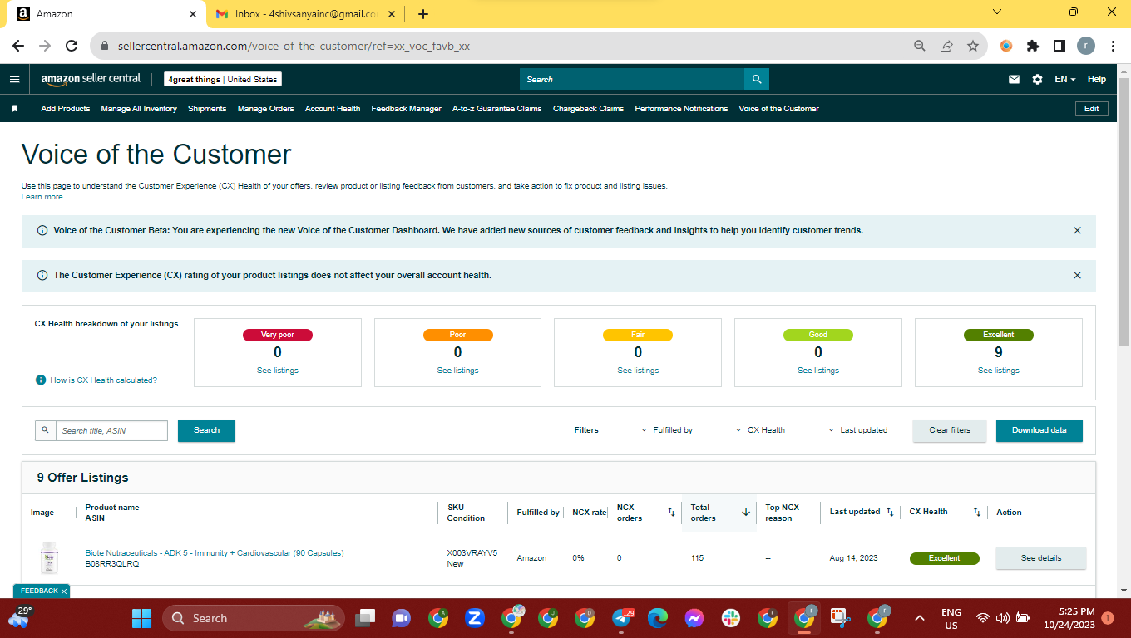The height and width of the screenshot is (638, 1131).
Task: Expand the CX Health filter dropdown
Action: point(761,430)
